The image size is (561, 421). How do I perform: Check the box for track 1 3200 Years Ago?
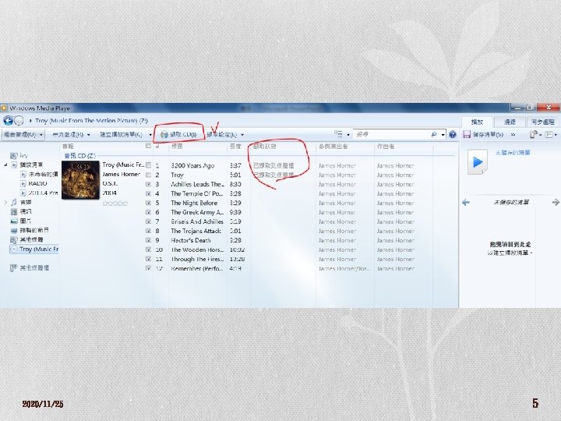149,165
